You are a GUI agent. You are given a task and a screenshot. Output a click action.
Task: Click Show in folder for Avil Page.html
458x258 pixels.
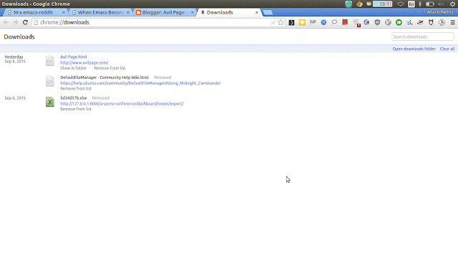(73, 68)
